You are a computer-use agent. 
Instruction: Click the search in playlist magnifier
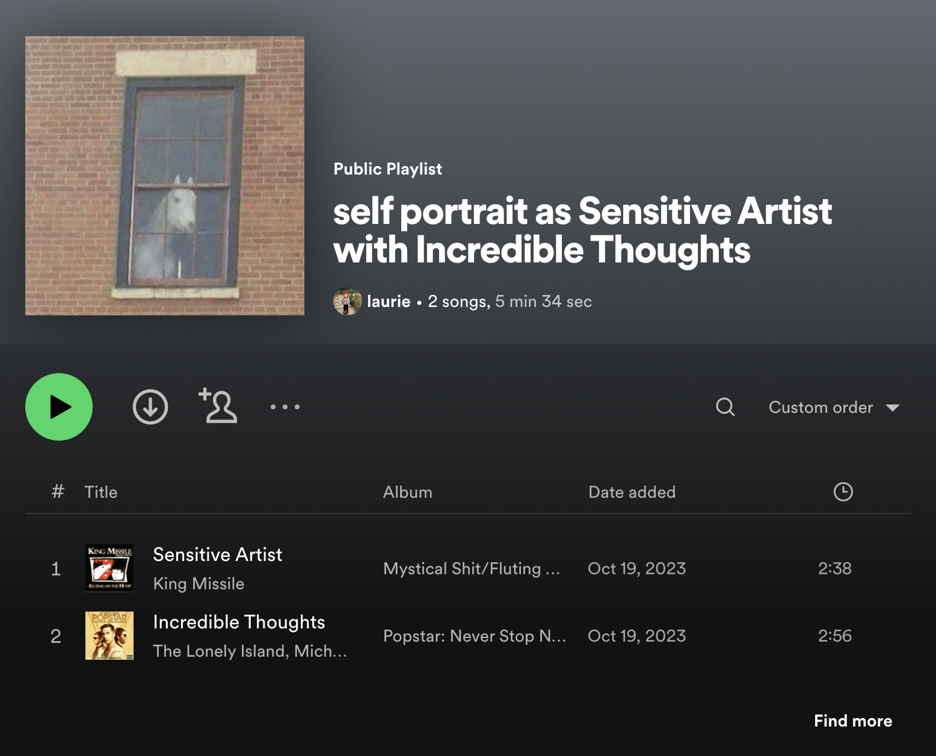point(725,407)
